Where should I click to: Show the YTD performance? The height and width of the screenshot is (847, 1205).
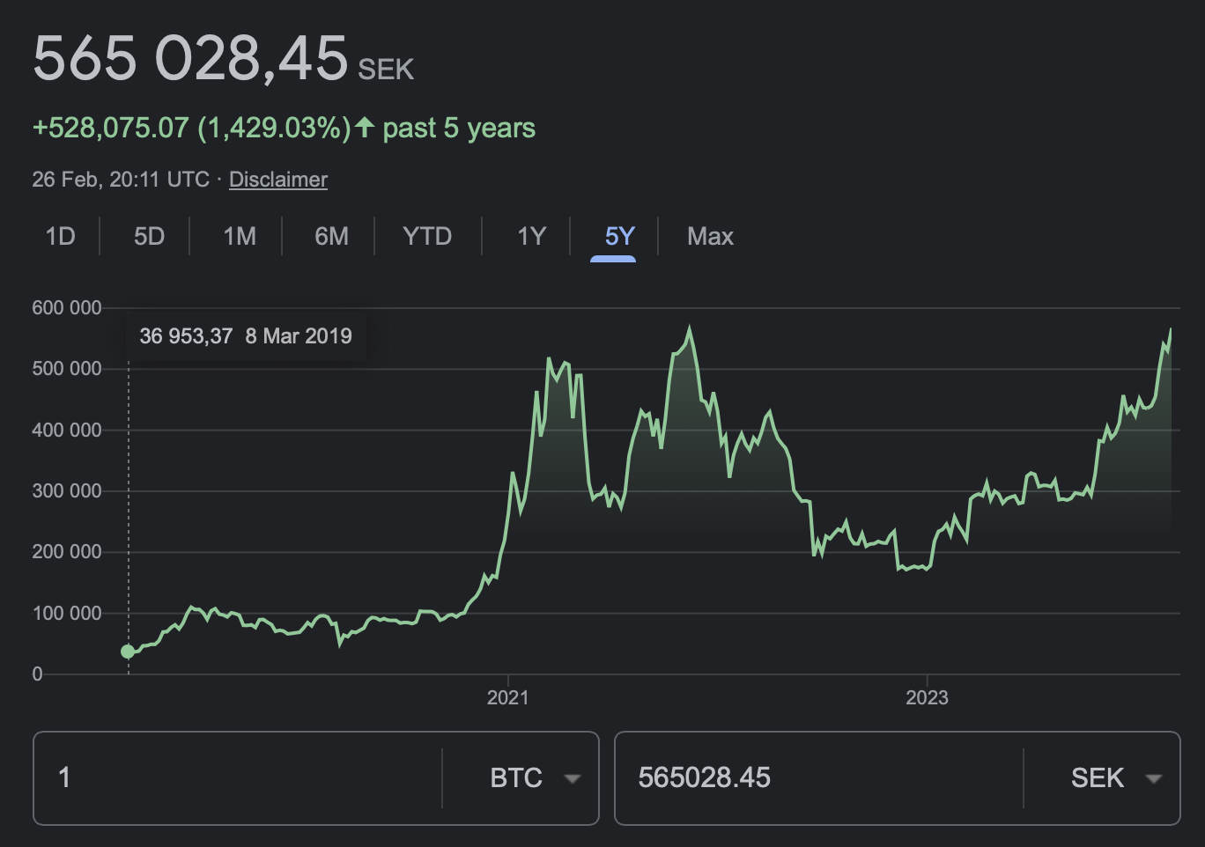tap(428, 236)
